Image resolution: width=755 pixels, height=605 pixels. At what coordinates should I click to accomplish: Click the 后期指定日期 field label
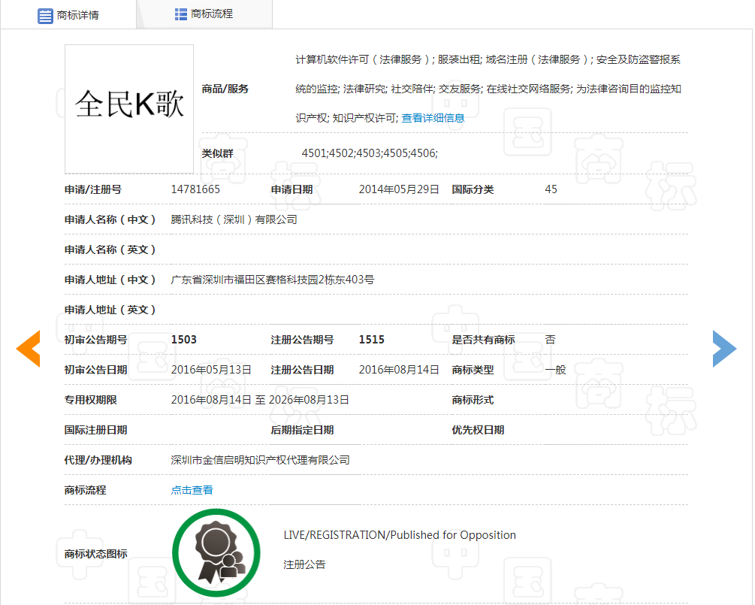coord(302,430)
